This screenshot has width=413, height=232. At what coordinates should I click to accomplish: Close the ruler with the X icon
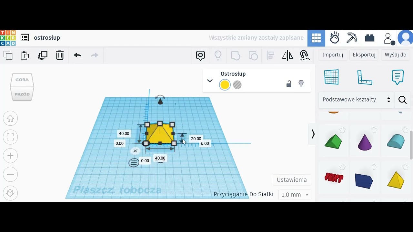pyautogui.click(x=135, y=151)
